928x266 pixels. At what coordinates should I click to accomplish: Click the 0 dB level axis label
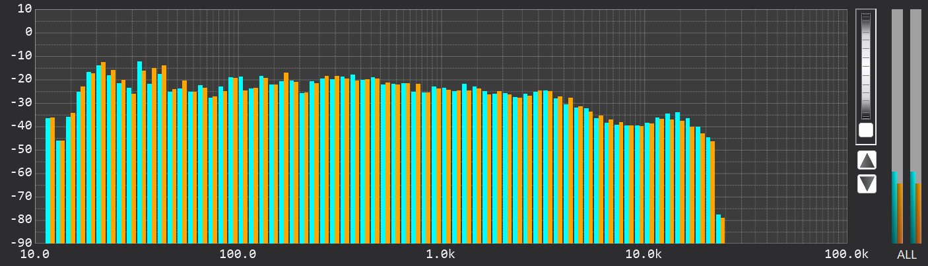tap(28, 32)
